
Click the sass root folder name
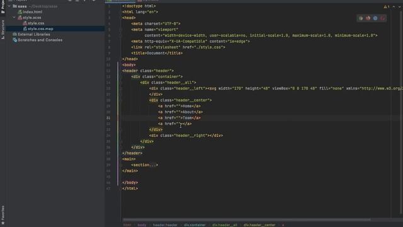pyautogui.click(x=22, y=6)
